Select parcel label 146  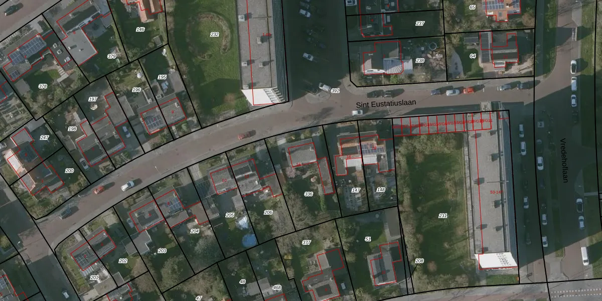coord(140,30)
